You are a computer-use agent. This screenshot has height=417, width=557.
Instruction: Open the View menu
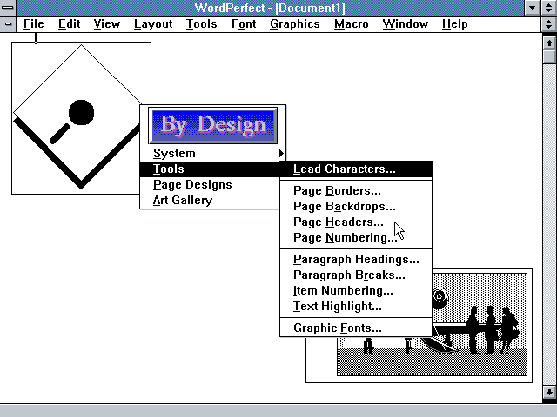coord(106,24)
